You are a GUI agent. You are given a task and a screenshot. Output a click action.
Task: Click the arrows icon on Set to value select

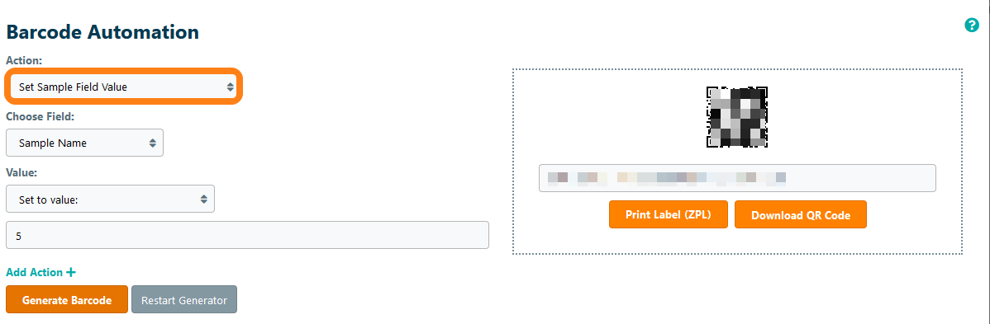(203, 199)
